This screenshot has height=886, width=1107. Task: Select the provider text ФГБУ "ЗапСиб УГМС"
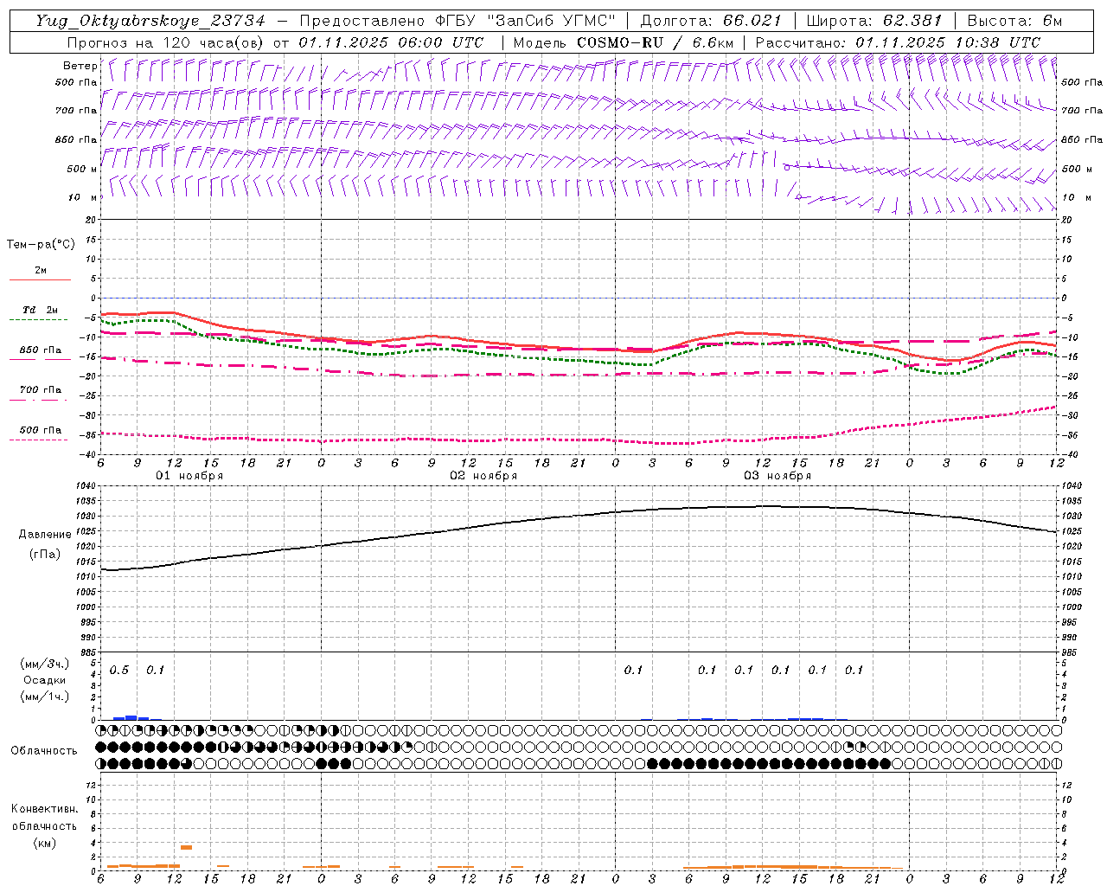tap(525, 21)
